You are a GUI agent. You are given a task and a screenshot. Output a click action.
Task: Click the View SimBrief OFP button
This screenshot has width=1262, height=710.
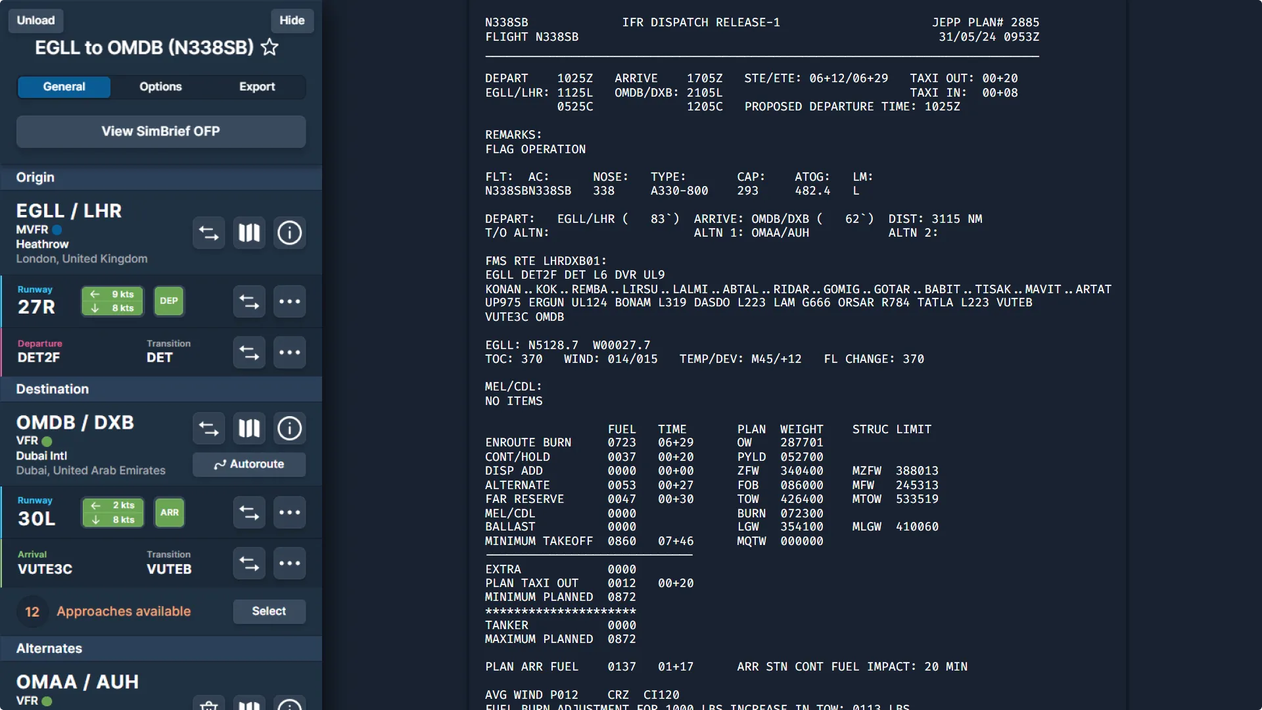pos(161,131)
